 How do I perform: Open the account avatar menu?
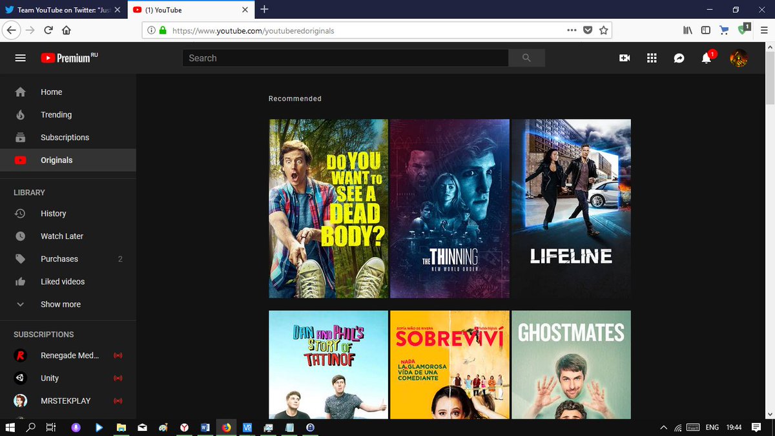[x=739, y=58]
